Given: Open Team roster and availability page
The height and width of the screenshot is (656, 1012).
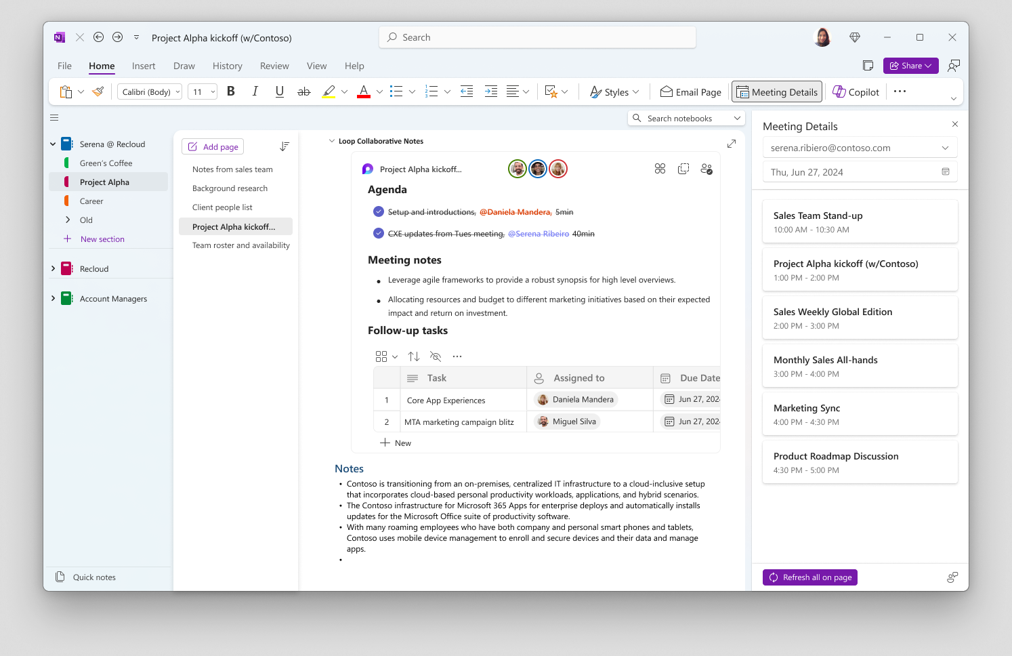Looking at the screenshot, I should coord(241,245).
